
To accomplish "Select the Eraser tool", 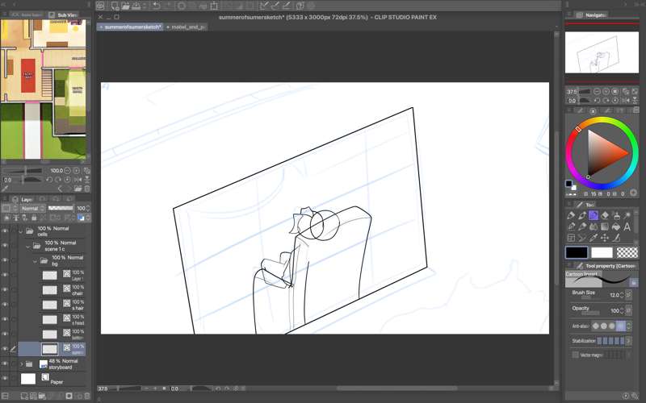I will pyautogui.click(x=605, y=215).
